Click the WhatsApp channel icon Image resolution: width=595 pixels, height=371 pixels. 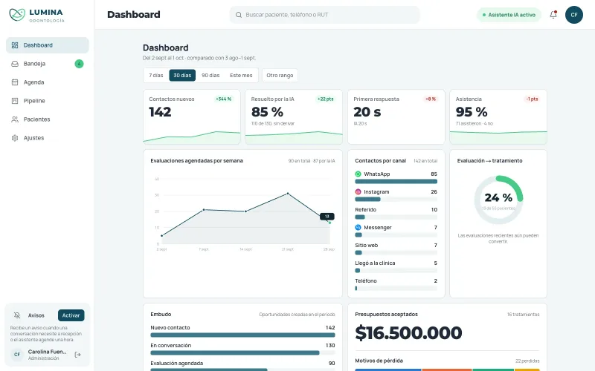click(358, 174)
